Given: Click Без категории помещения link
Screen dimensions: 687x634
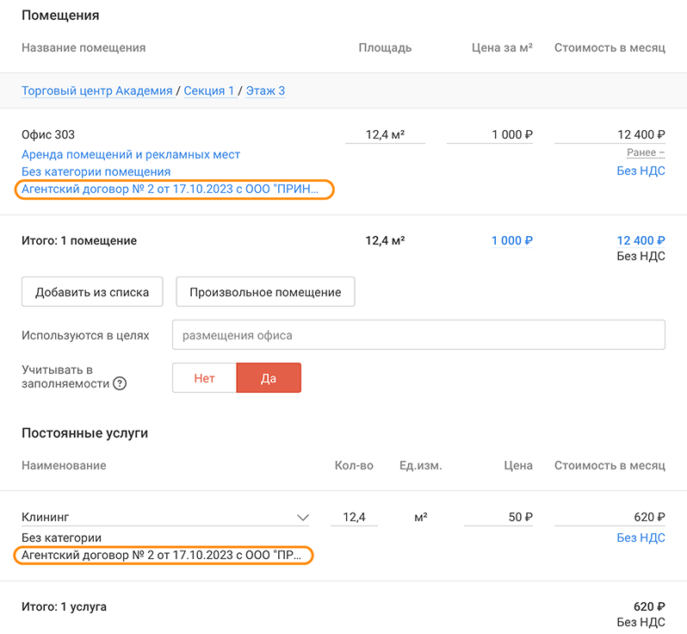Looking at the screenshot, I should (x=96, y=171).
